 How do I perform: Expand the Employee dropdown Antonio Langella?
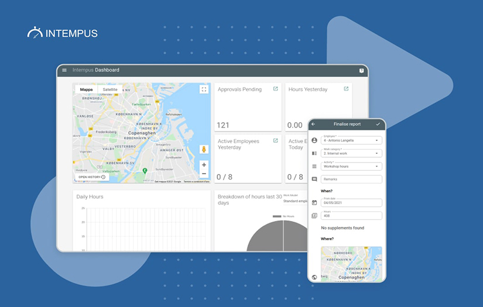[x=351, y=140]
